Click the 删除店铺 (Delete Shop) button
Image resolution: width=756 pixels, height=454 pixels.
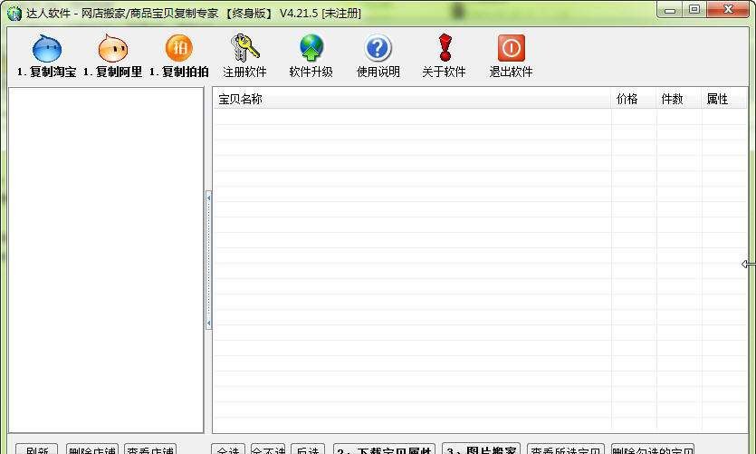92,449
